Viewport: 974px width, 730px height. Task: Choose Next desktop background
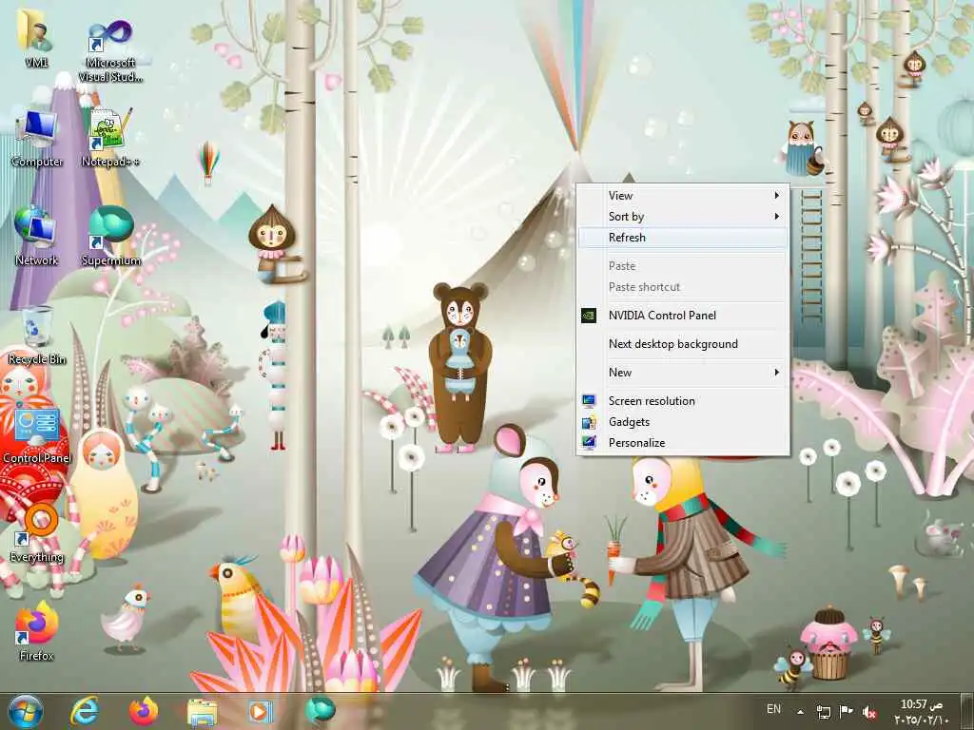[x=683, y=344]
